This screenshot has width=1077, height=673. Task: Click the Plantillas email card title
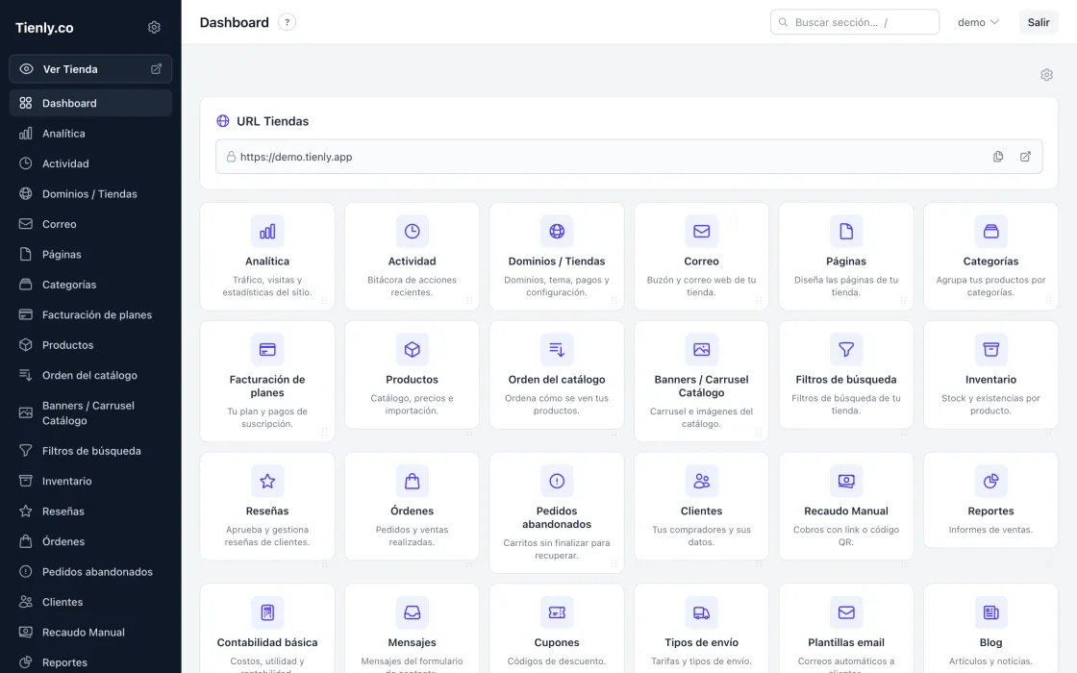[846, 642]
